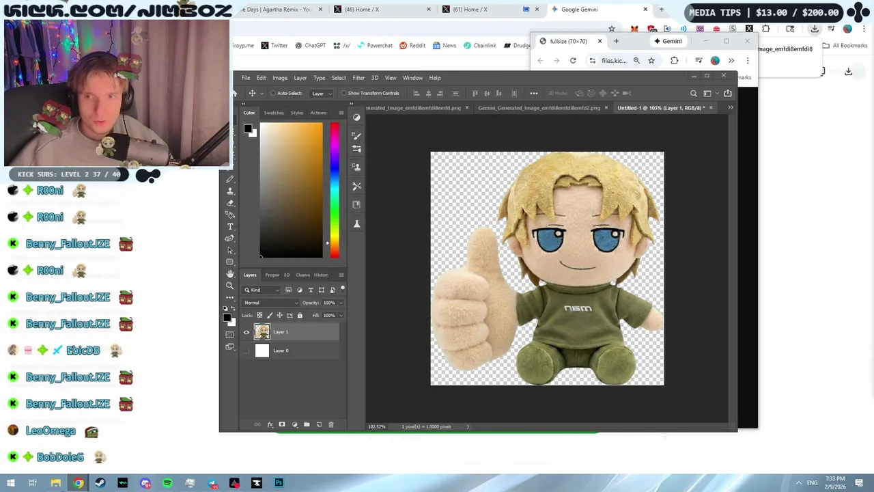Enable the Auto-Select checkbox

[x=273, y=93]
